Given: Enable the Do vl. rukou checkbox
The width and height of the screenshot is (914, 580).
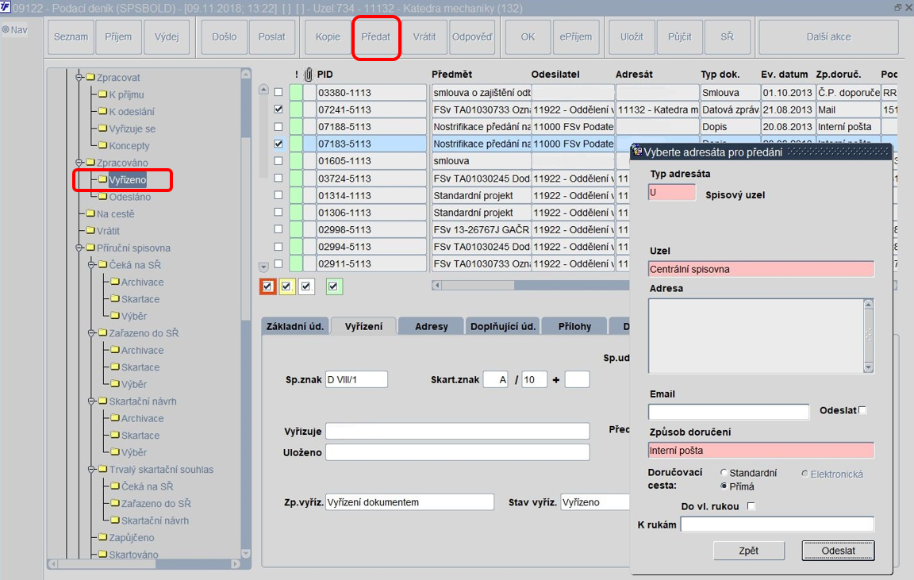Looking at the screenshot, I should click(x=751, y=506).
